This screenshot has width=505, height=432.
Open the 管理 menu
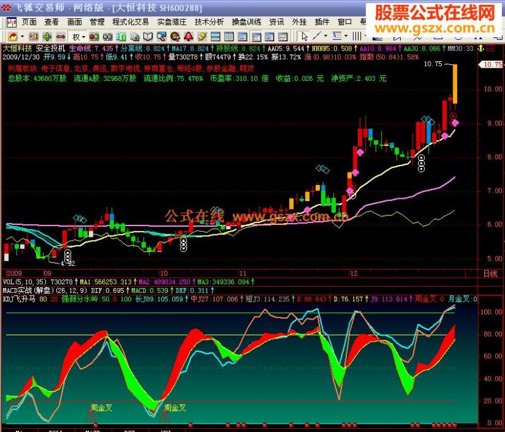(x=97, y=22)
